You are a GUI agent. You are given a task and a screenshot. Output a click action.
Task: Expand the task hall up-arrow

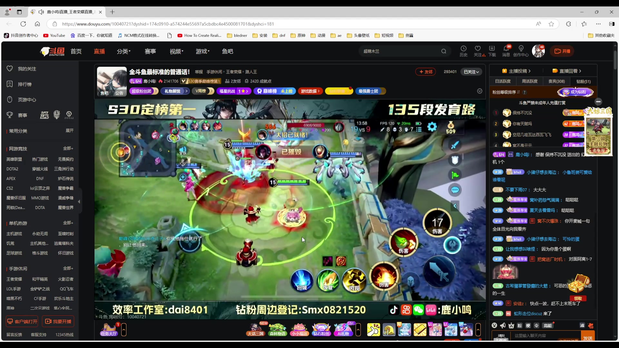click(x=124, y=330)
